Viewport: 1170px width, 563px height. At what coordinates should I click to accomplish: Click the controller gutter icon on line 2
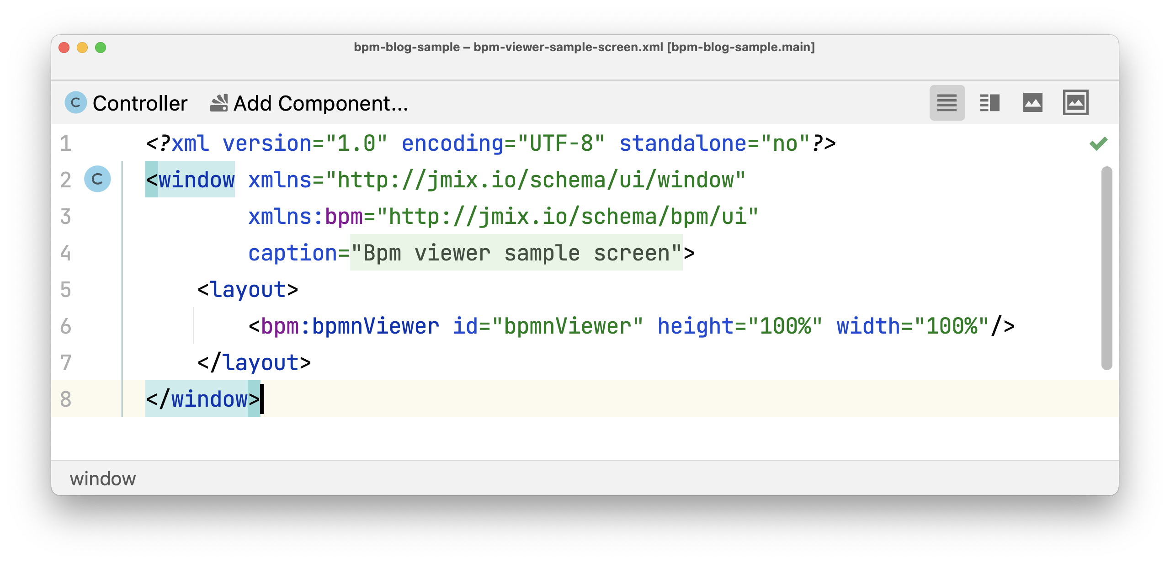point(97,179)
